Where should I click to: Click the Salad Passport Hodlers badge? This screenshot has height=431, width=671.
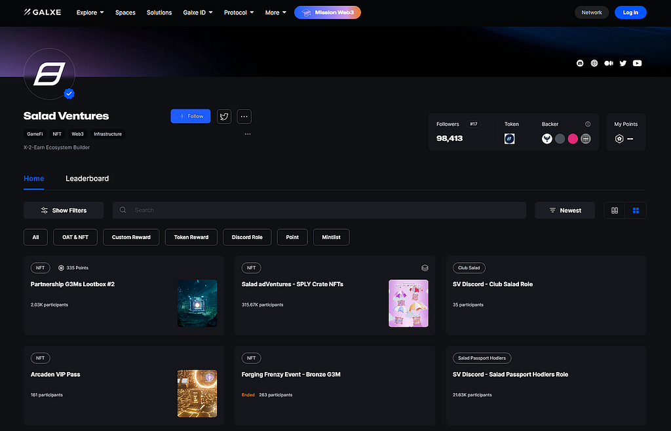482,358
